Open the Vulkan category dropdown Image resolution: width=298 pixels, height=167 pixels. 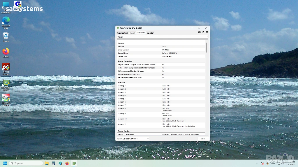(162, 37)
